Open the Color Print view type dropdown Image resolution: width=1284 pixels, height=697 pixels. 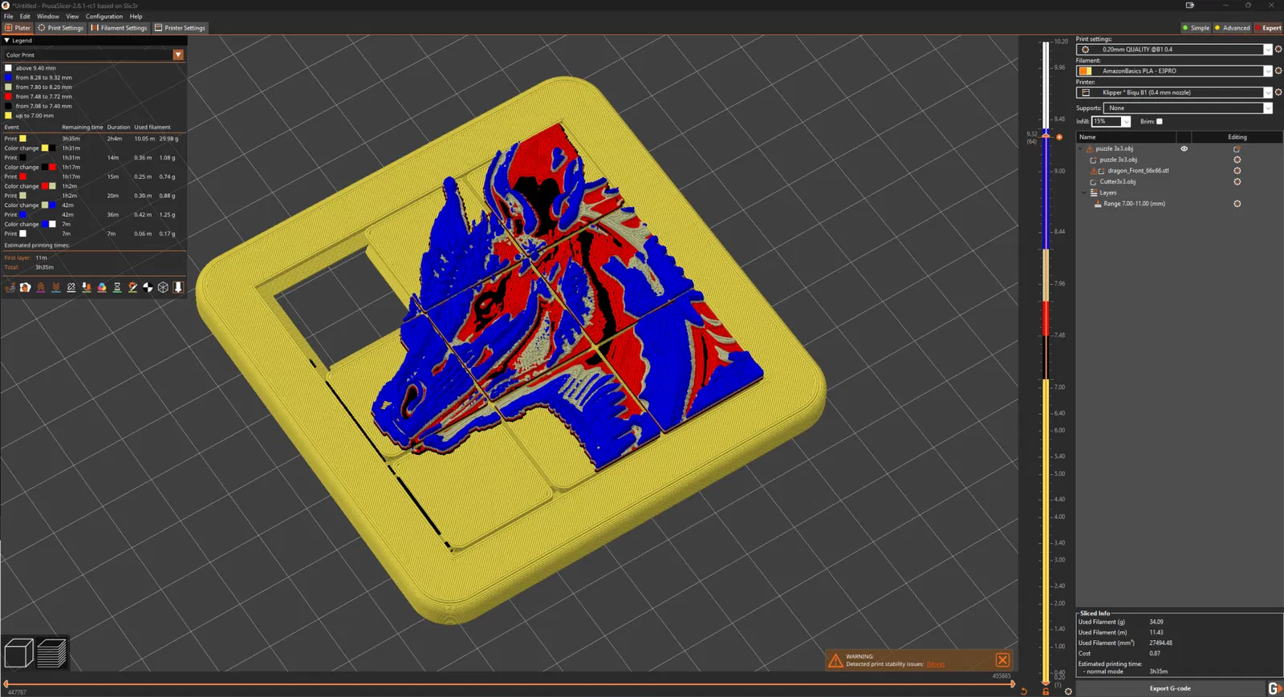178,55
